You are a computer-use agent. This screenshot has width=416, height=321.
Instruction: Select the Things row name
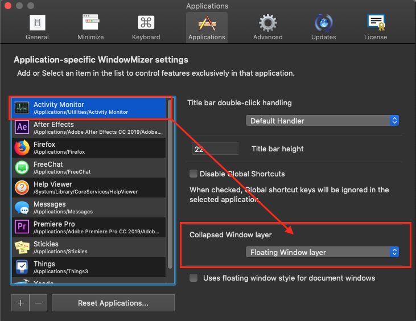tap(44, 264)
